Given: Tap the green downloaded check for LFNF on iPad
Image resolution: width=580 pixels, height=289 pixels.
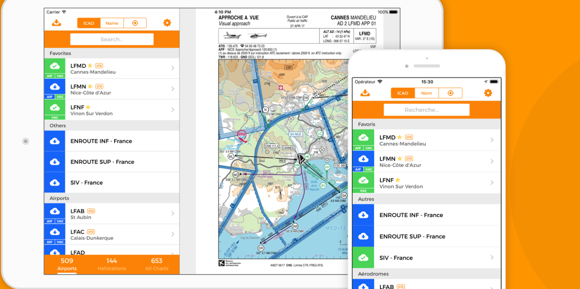Looking at the screenshot, I should click(x=55, y=108).
